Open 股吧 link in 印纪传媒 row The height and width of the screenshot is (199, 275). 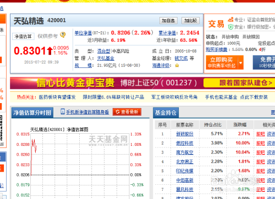tap(261, 171)
